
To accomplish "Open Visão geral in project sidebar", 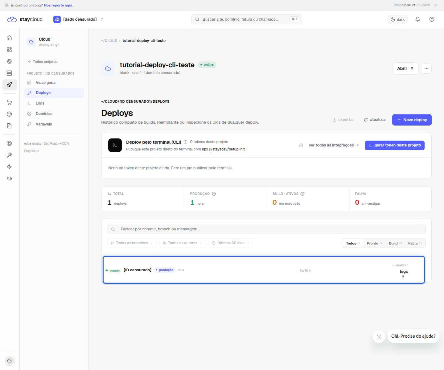I will click(x=54, y=83).
